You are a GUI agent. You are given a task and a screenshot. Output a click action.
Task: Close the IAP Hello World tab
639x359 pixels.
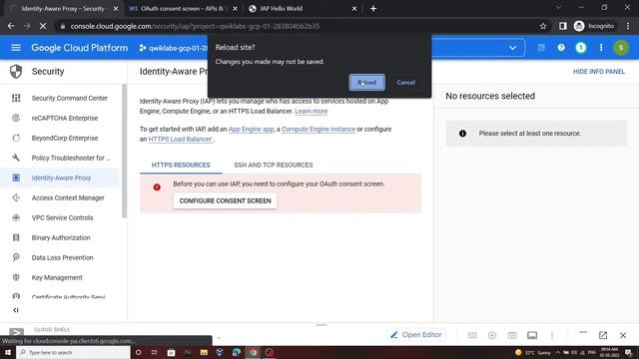pyautogui.click(x=354, y=9)
